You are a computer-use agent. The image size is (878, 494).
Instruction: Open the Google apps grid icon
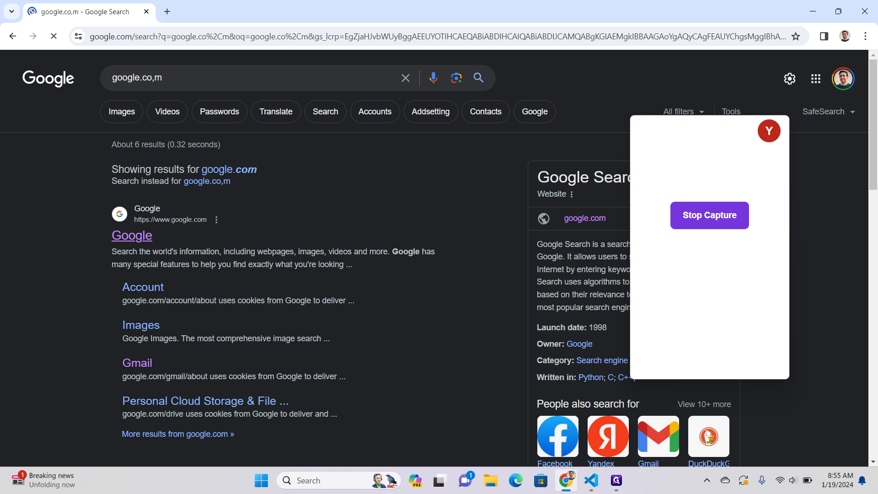click(815, 79)
